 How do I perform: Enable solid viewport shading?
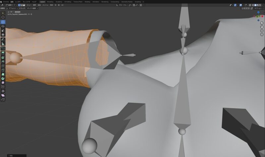pos(255,5)
